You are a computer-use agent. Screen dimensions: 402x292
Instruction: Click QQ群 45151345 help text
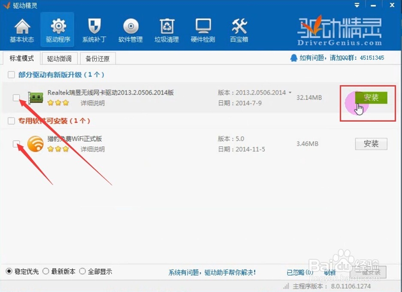tap(342, 58)
